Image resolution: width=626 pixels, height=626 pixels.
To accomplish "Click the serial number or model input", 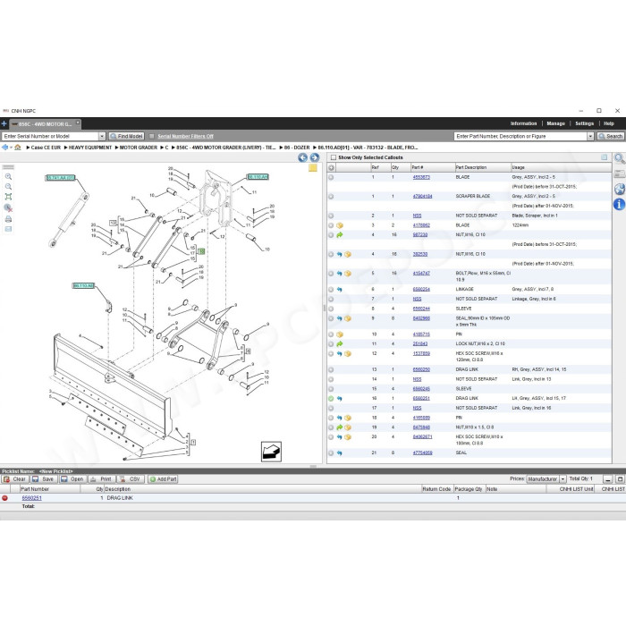I will pyautogui.click(x=50, y=136).
